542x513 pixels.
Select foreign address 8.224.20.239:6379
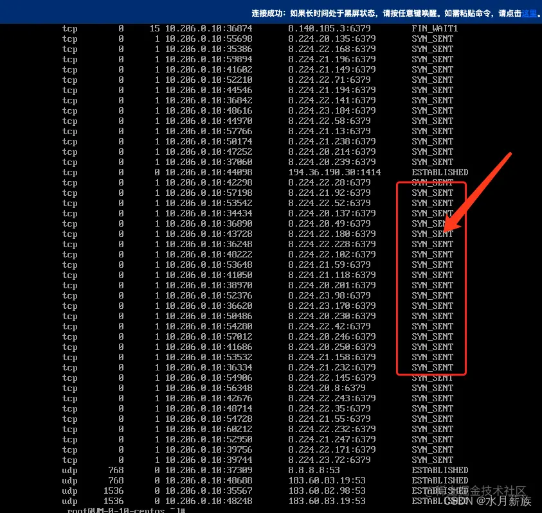332,162
